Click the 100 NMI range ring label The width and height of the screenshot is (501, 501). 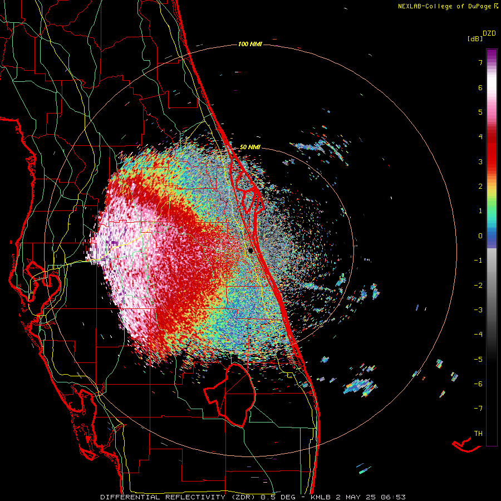pos(250,44)
